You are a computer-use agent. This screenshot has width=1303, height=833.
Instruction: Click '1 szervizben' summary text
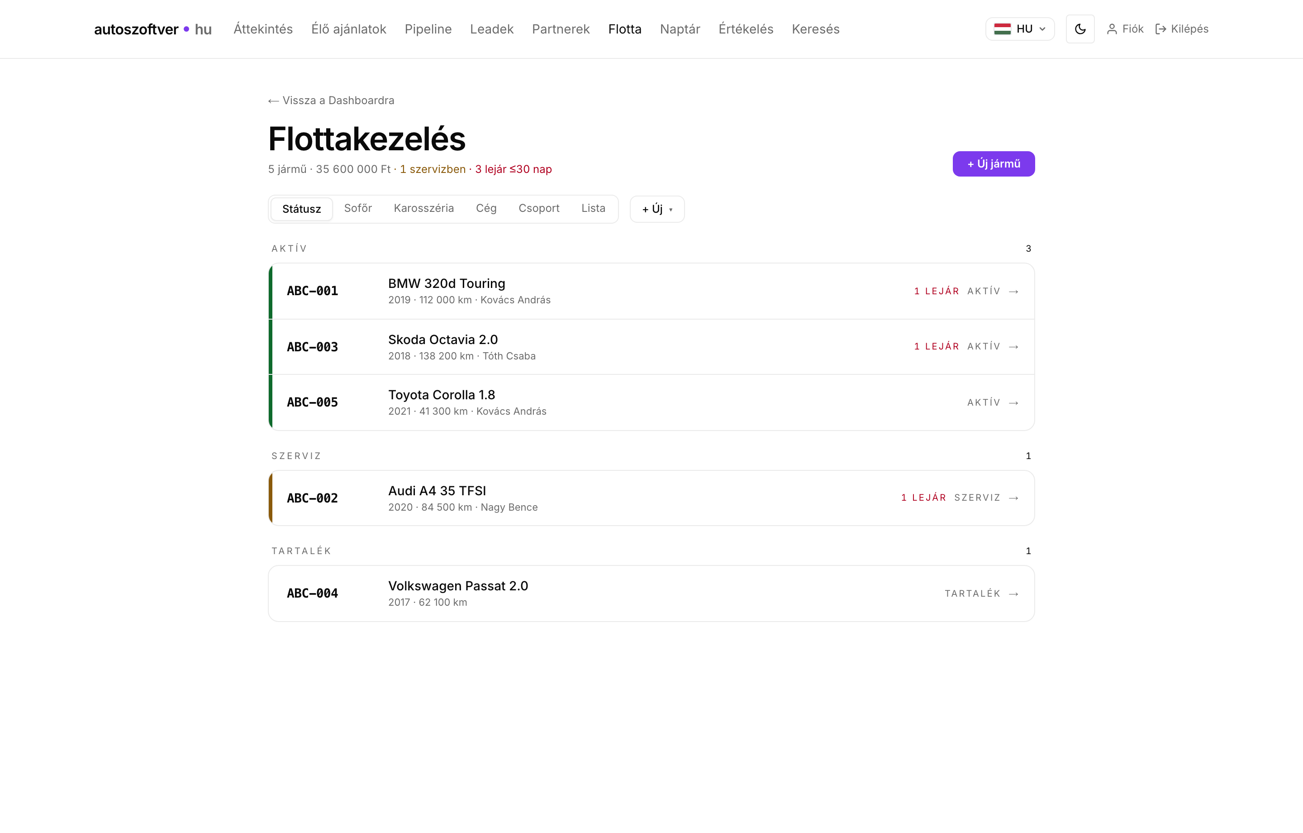pyautogui.click(x=433, y=169)
